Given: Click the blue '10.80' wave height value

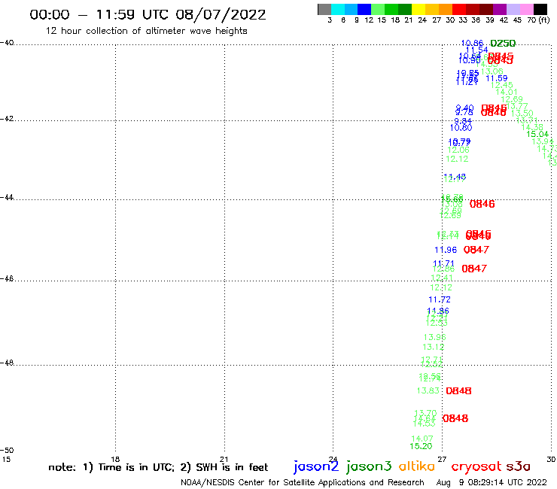Looking at the screenshot, I should pos(461,128).
